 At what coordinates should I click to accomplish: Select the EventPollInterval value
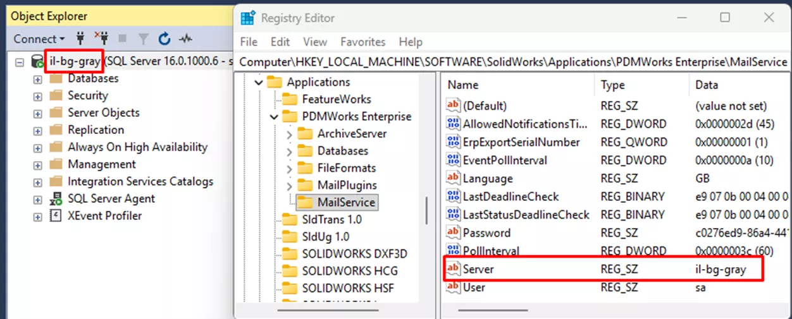click(505, 160)
